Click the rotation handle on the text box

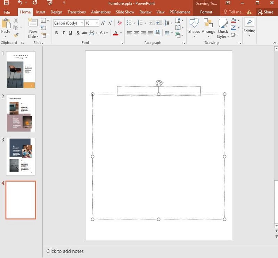pos(159,83)
